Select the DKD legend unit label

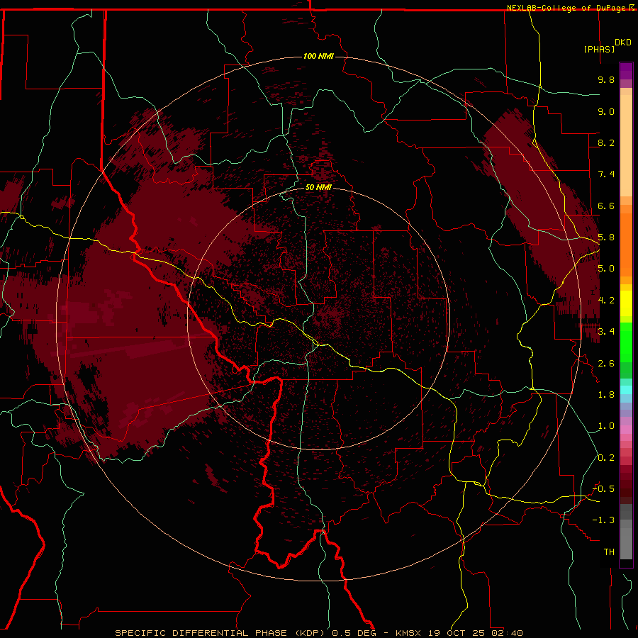click(623, 43)
